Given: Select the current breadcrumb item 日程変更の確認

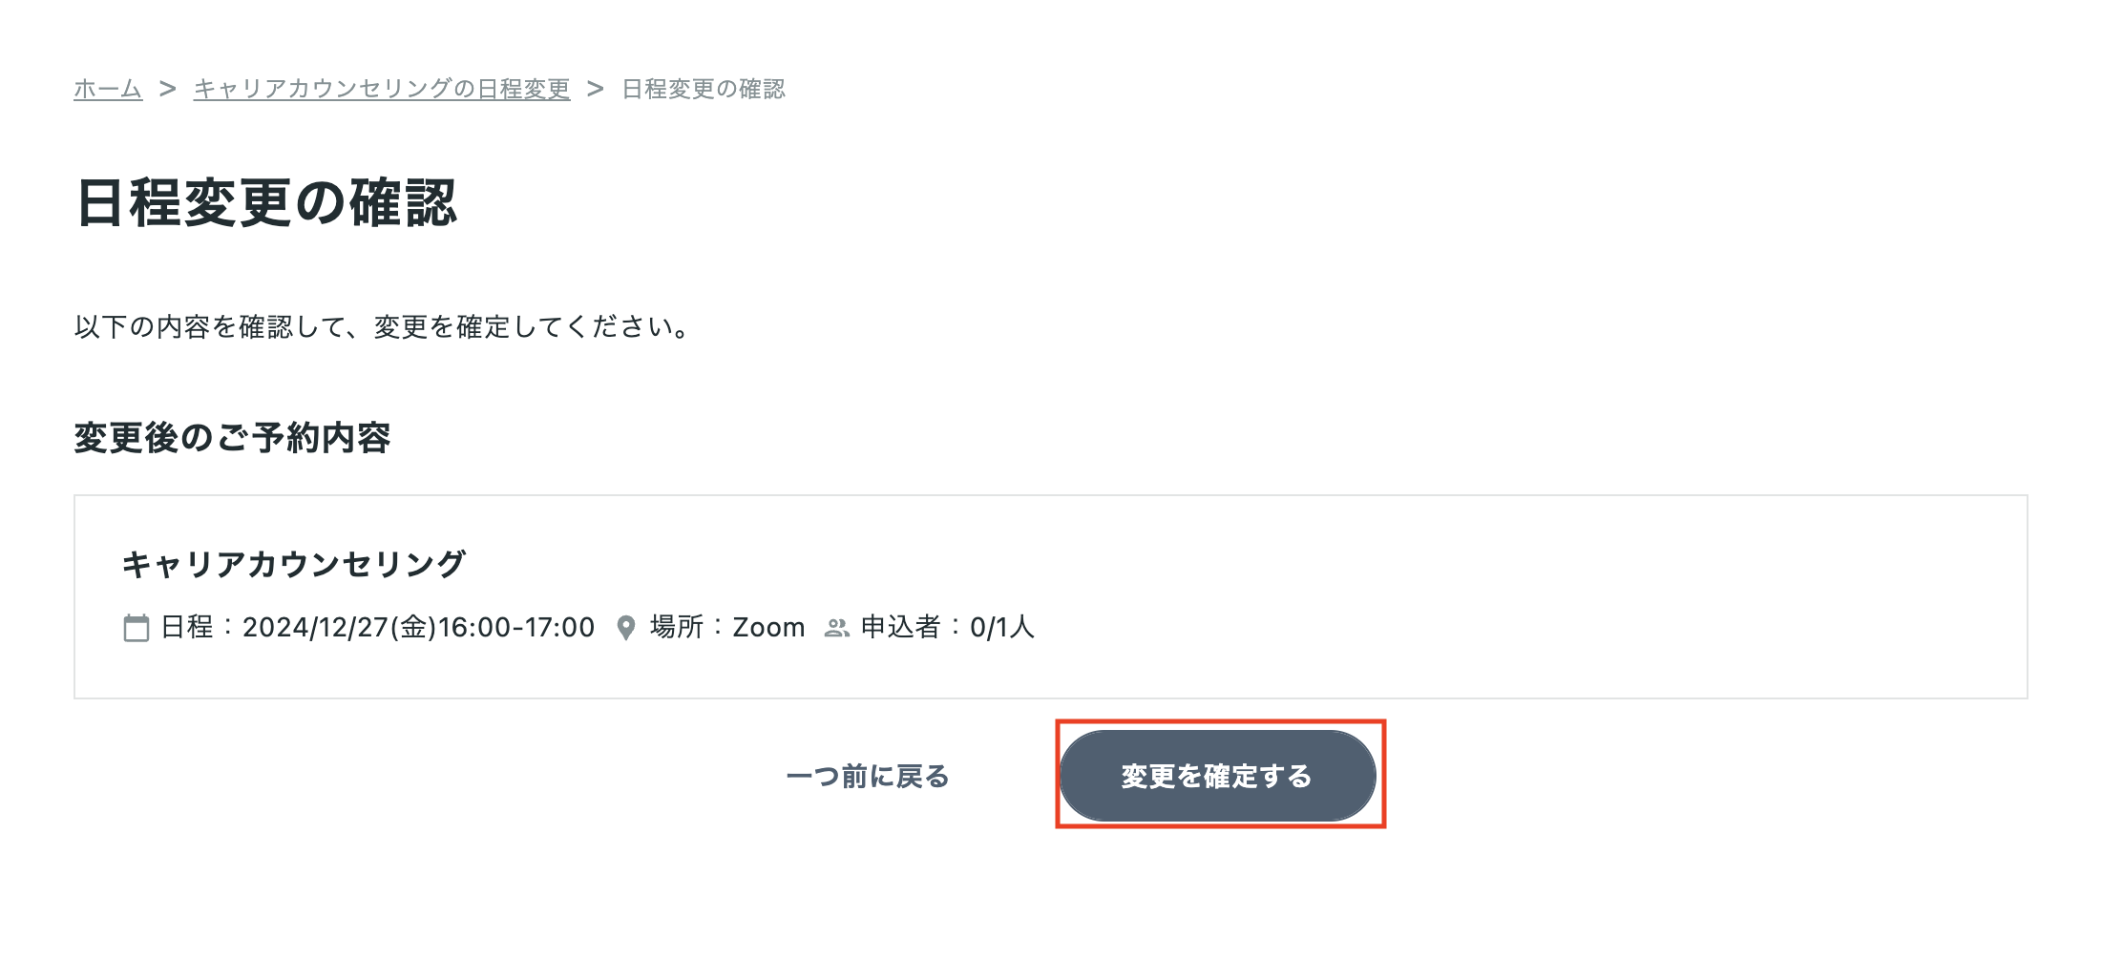Looking at the screenshot, I should click(x=704, y=89).
